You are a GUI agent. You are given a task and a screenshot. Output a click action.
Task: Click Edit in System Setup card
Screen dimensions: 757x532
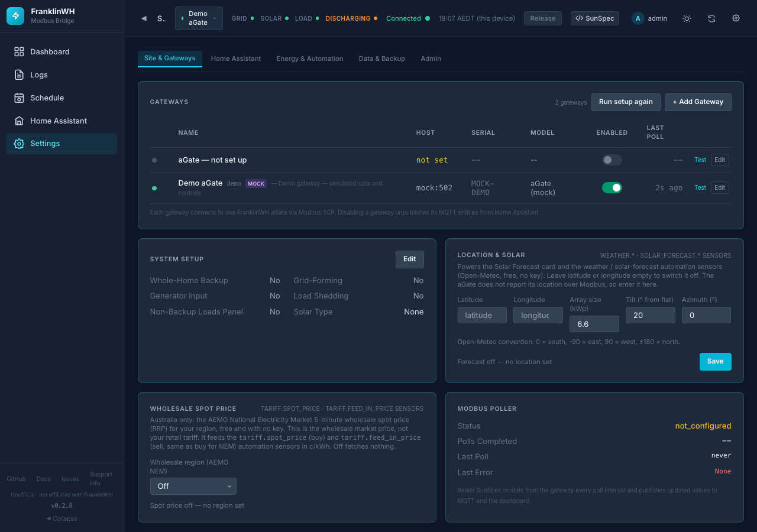(410, 259)
